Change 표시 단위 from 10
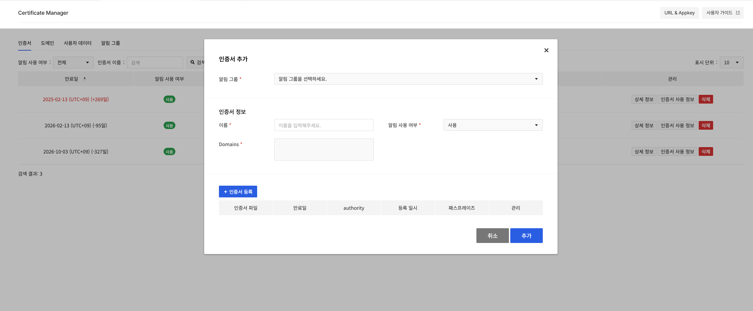The height and width of the screenshot is (311, 753). click(x=732, y=62)
